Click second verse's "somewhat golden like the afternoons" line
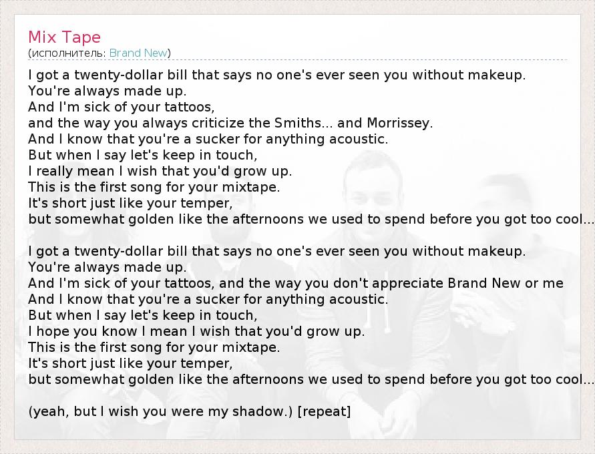Image resolution: width=595 pixels, height=454 pixels. (x=311, y=379)
